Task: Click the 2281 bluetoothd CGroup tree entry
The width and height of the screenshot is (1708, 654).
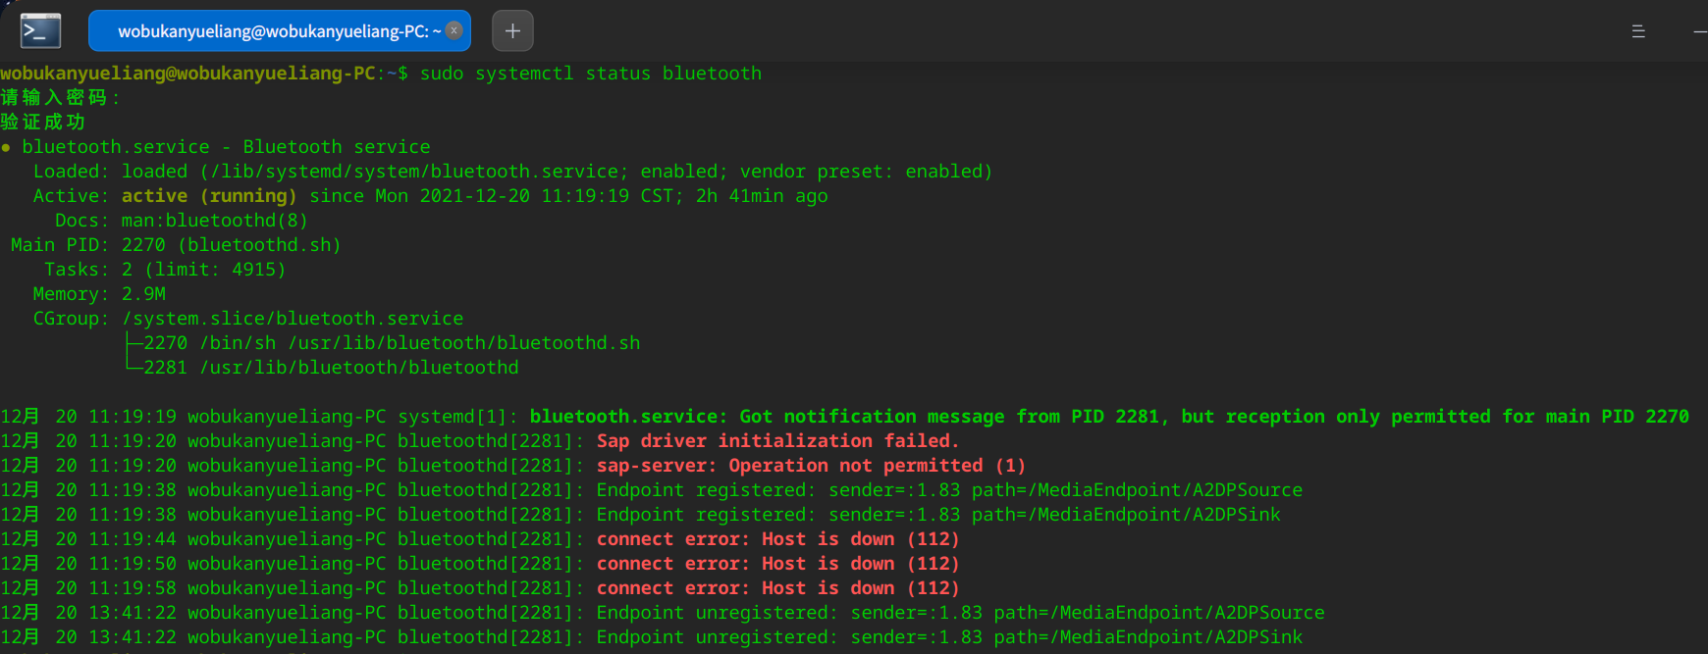Action: pos(331,368)
